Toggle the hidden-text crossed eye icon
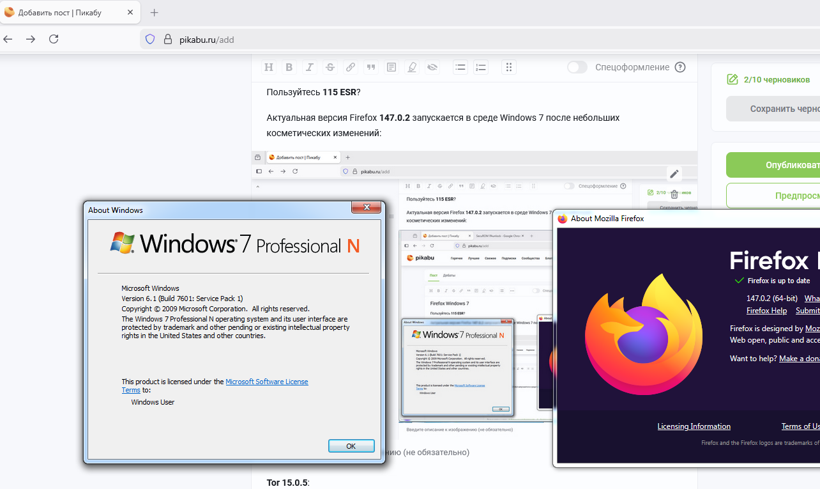Screen dimensions: 820x489 (x=432, y=67)
